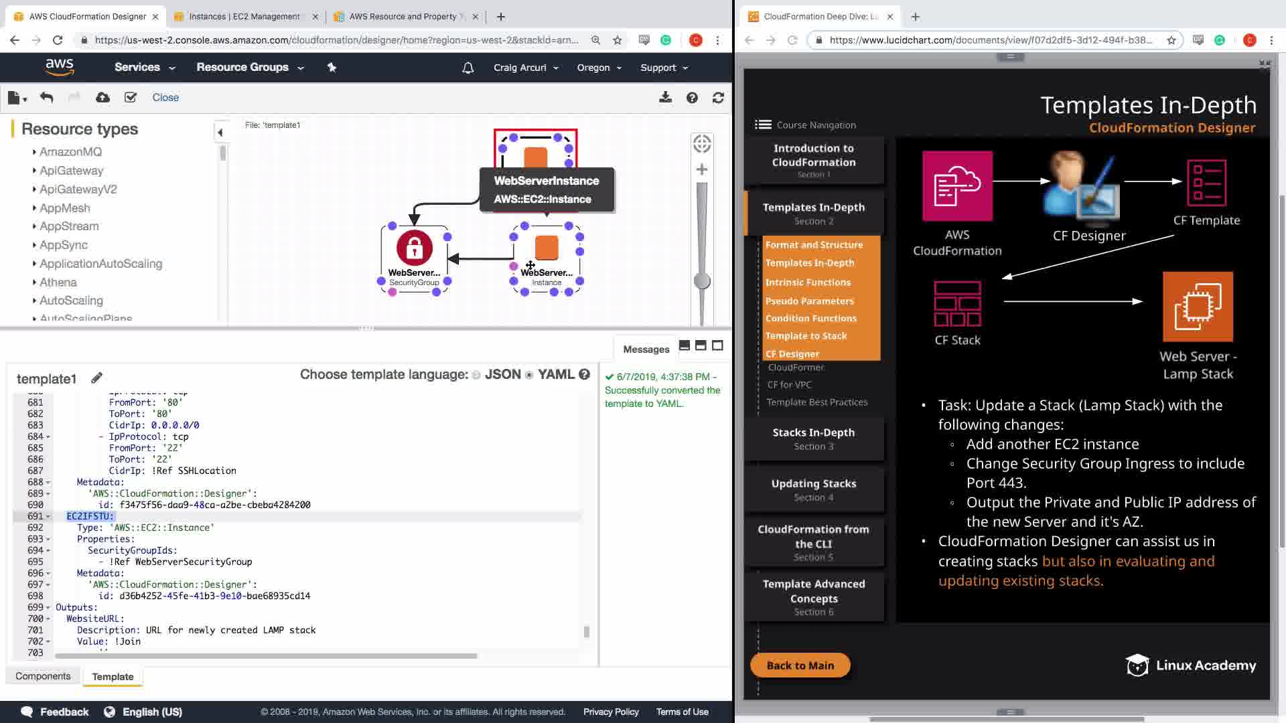Select the WebServerSecurityGroup node on canvas
The height and width of the screenshot is (723, 1286).
[414, 249]
